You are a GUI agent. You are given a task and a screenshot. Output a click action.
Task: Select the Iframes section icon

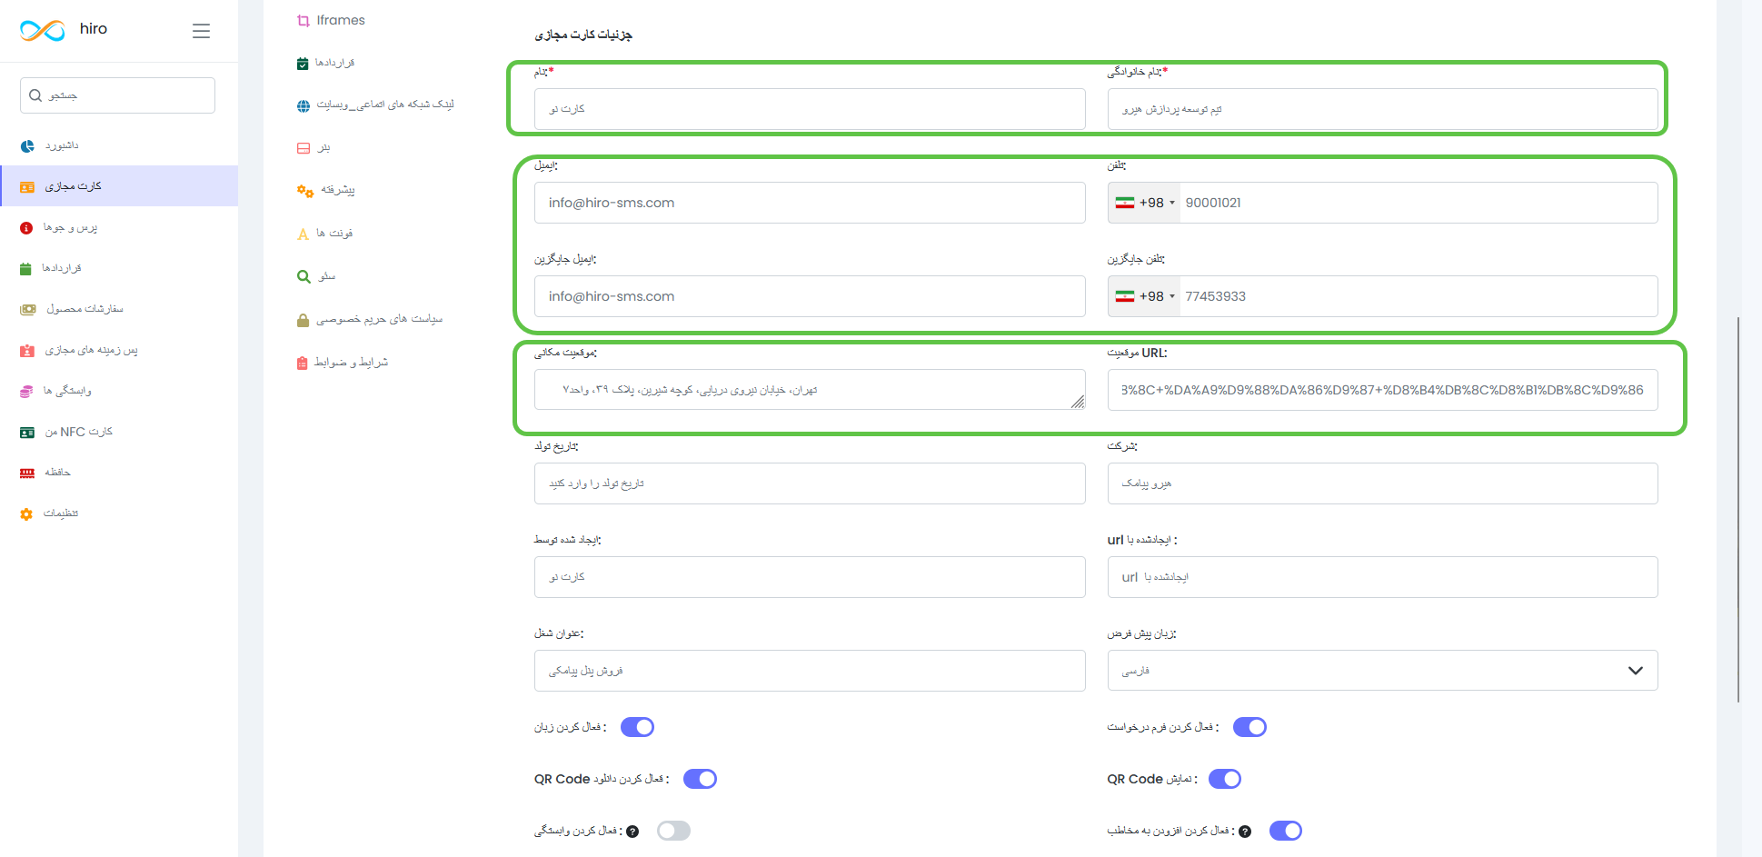303,19
